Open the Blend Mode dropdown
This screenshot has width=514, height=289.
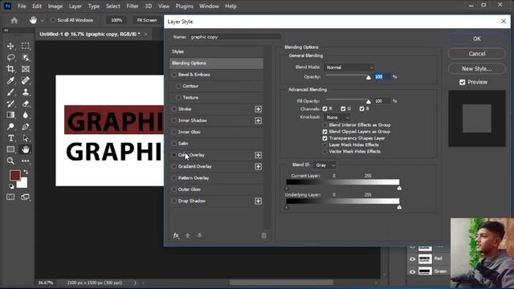349,67
